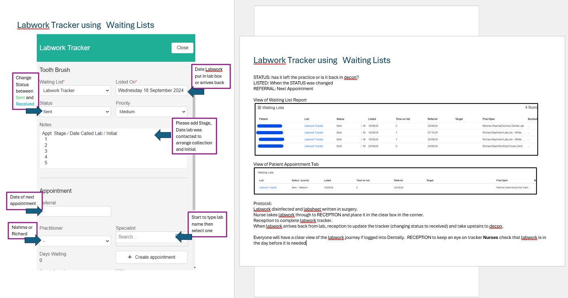Image resolution: width=568 pixels, height=298 pixels.
Task: Click the 'Nishma Sharma/Dormon Dental Lab' cell
Action: (x=503, y=126)
